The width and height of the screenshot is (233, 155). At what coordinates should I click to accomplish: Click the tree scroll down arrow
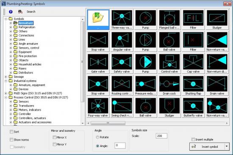tap(83, 123)
